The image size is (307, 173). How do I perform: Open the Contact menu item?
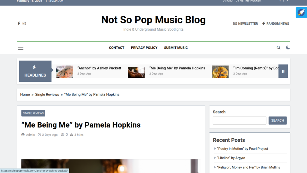click(x=117, y=48)
